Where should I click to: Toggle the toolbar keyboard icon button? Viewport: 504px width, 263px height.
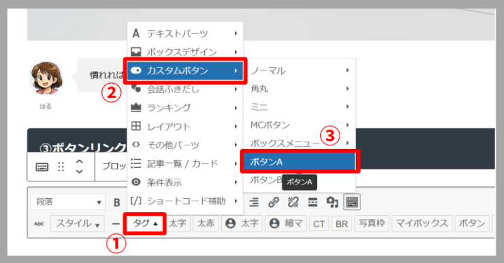click(x=352, y=202)
